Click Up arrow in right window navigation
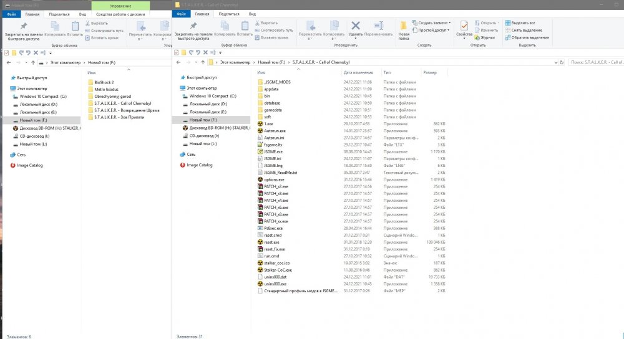Viewport: 624px width, 339px height. (x=203, y=62)
